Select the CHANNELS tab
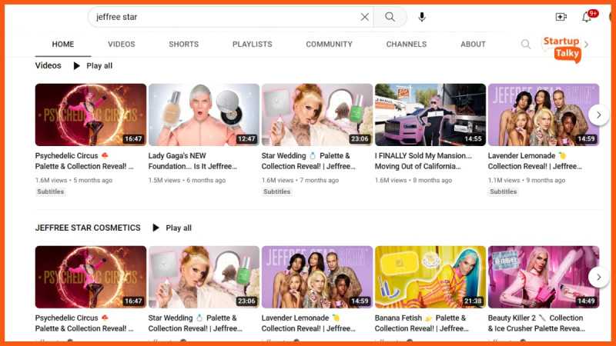 point(407,44)
